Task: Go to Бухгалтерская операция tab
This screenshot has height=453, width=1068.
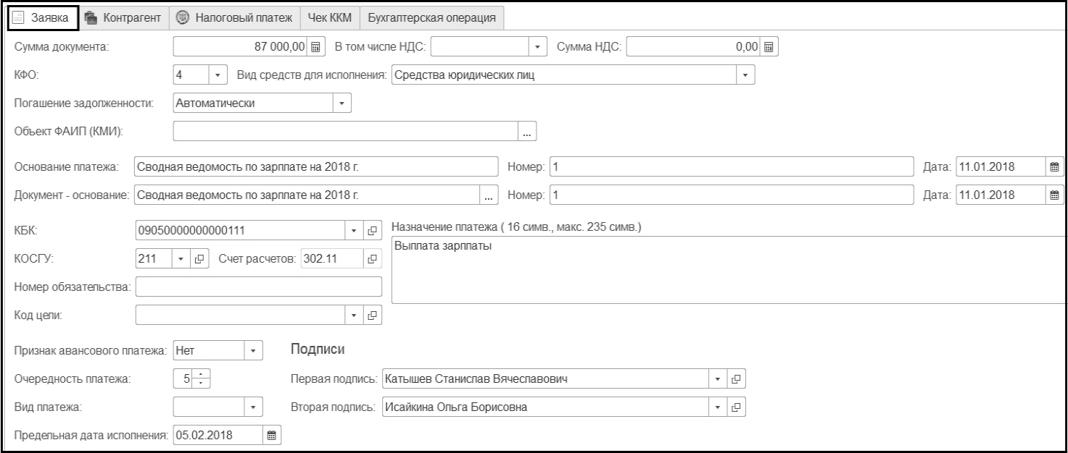Action: (431, 17)
